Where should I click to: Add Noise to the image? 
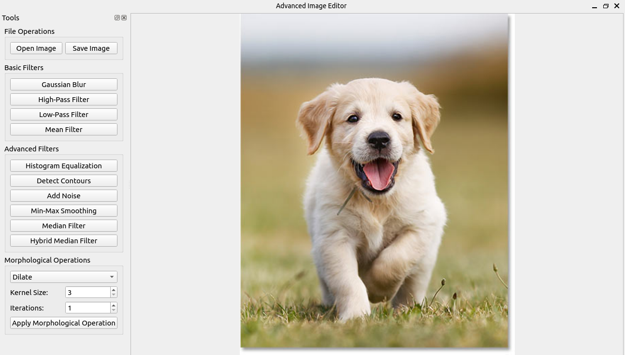click(x=64, y=196)
